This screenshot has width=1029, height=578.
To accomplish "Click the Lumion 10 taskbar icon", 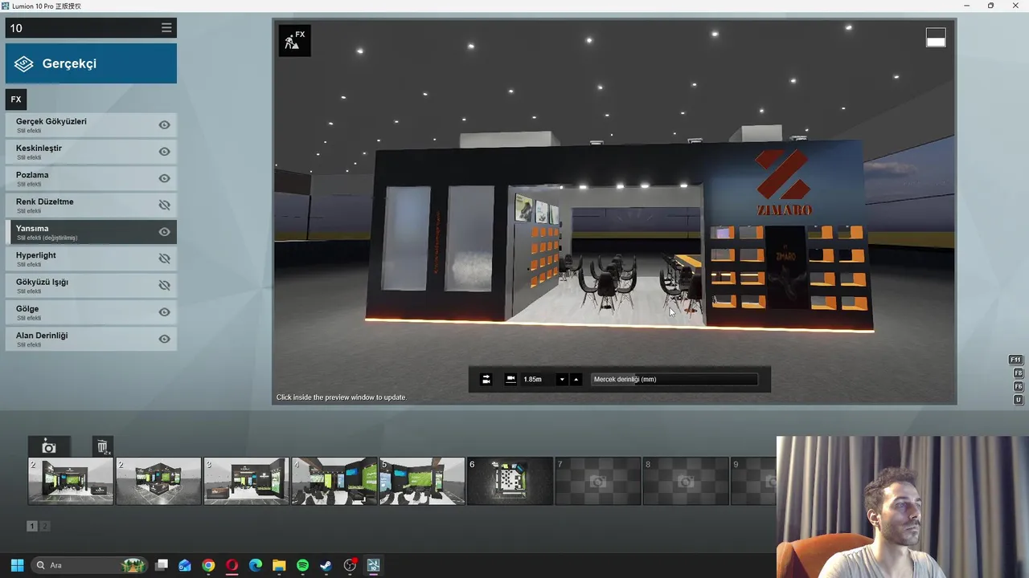I will click(373, 565).
